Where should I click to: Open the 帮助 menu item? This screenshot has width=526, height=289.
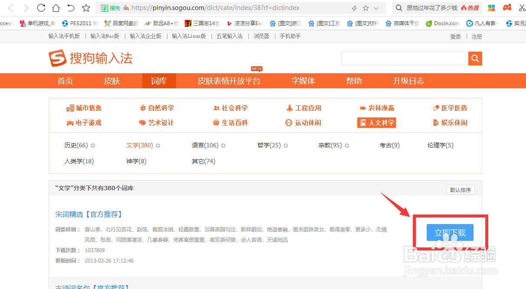pos(354,81)
